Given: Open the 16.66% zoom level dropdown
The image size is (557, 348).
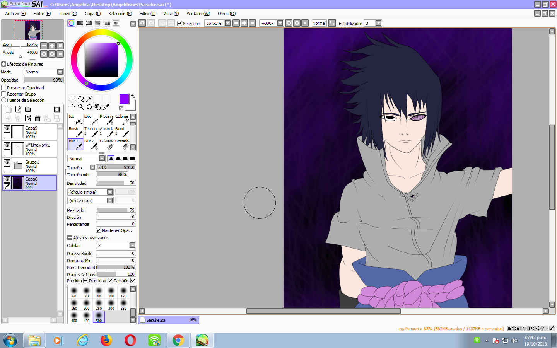Looking at the screenshot, I should [x=228, y=23].
